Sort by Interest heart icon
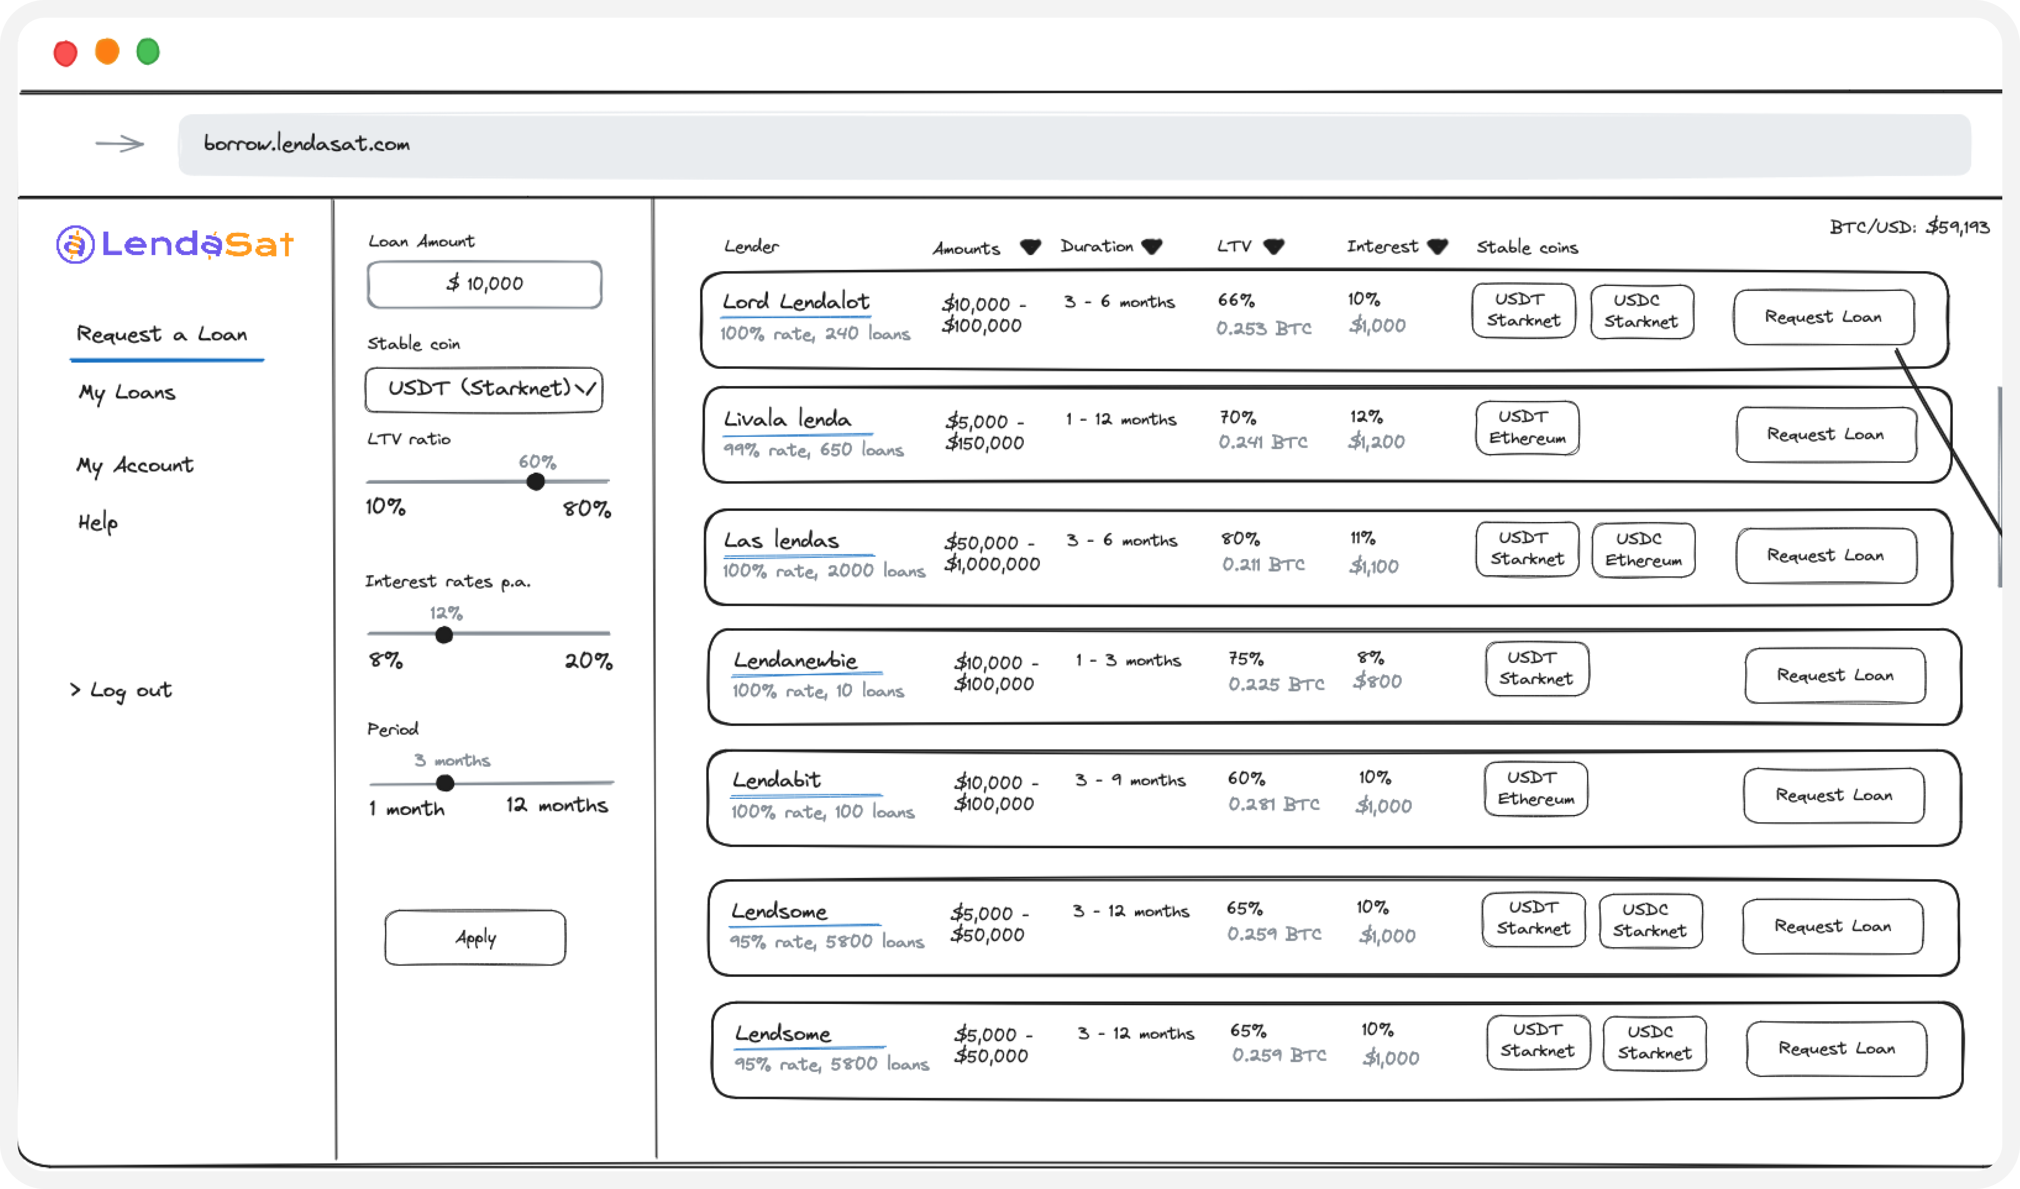This screenshot has height=1189, width=2020. click(1438, 246)
